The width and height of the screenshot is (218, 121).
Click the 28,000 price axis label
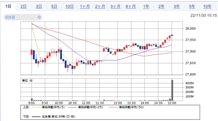[x=190, y=28]
